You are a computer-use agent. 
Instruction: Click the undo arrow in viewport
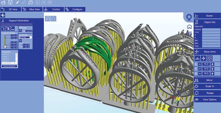[48, 19]
